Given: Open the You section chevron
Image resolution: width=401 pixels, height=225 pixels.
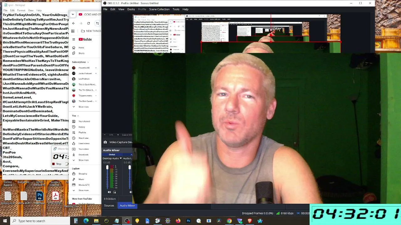Looking at the screenshot, I should [78, 116].
